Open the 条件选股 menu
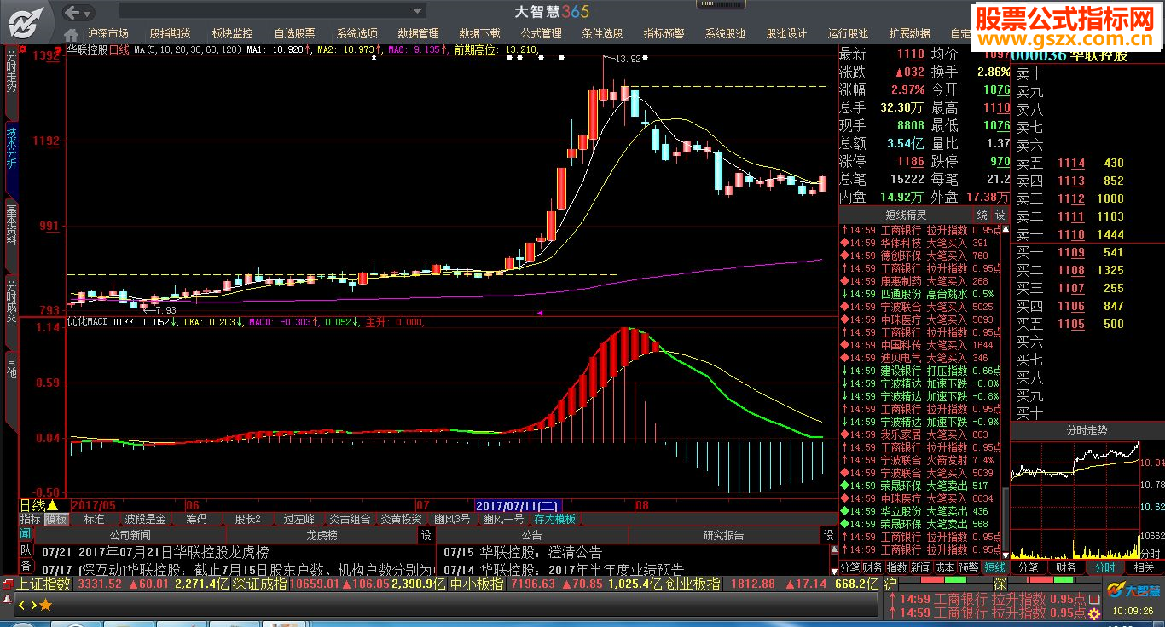Screen dimensions: 1165x627 click(602, 34)
